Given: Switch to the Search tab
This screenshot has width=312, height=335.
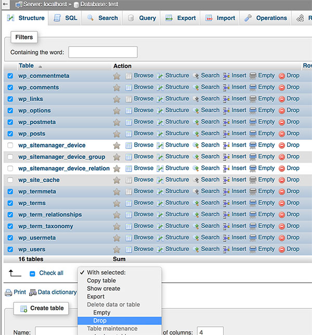Looking at the screenshot, I should (x=102, y=18).
